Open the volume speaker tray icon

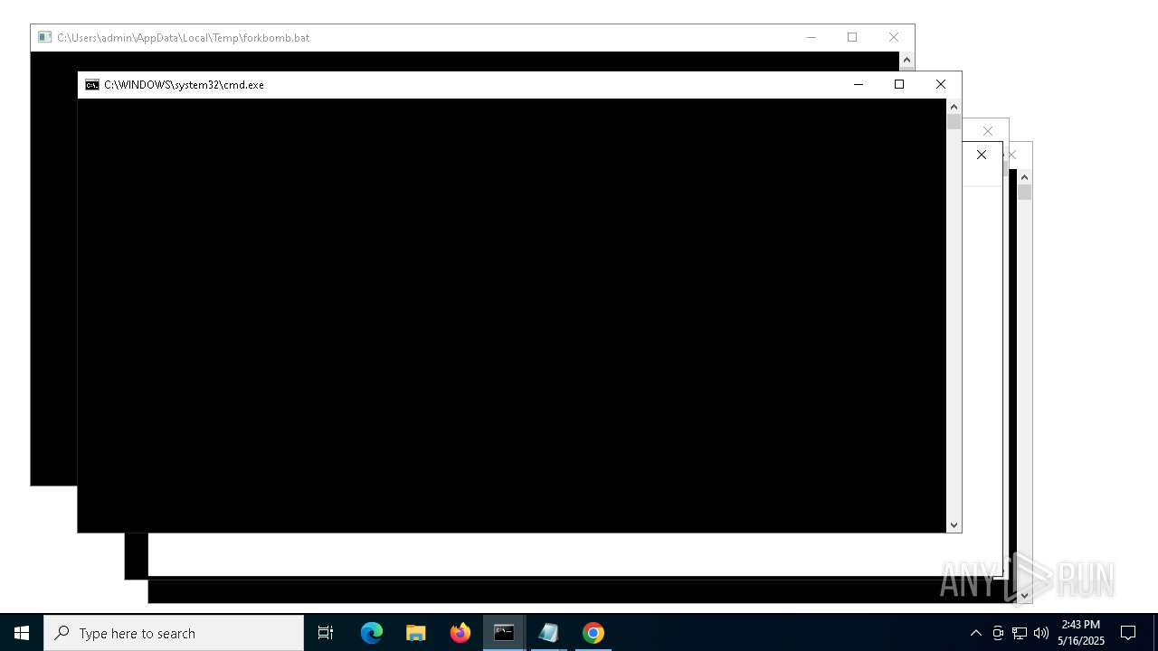1041,633
